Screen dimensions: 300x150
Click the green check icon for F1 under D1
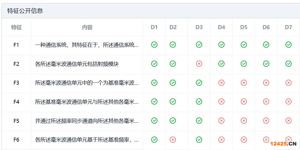[x=154, y=45]
